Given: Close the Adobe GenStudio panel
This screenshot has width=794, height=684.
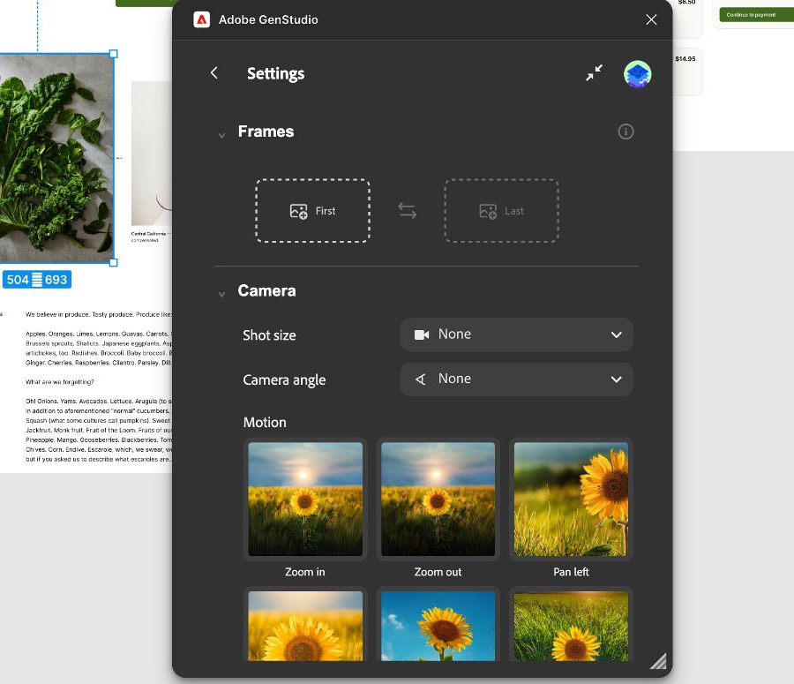Looking at the screenshot, I should (651, 19).
